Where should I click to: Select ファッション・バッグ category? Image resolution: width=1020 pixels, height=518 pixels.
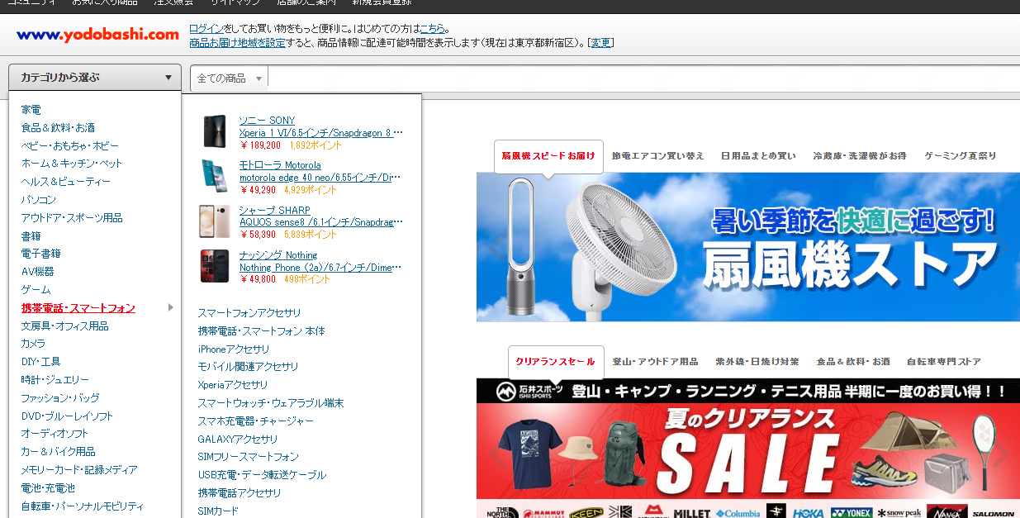tap(60, 398)
